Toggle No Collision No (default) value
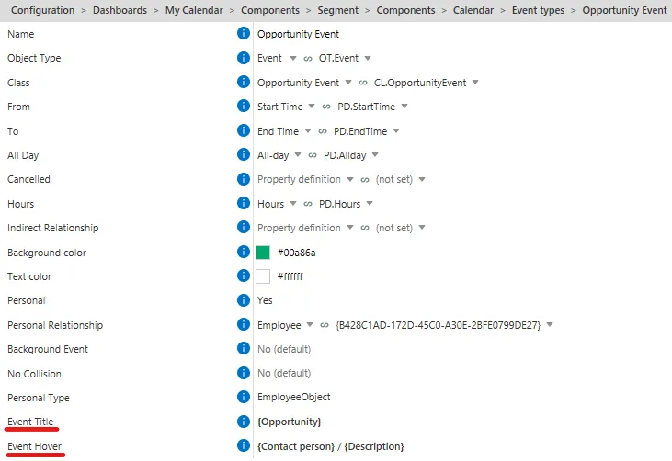Image resolution: width=672 pixels, height=461 pixels. pos(284,373)
